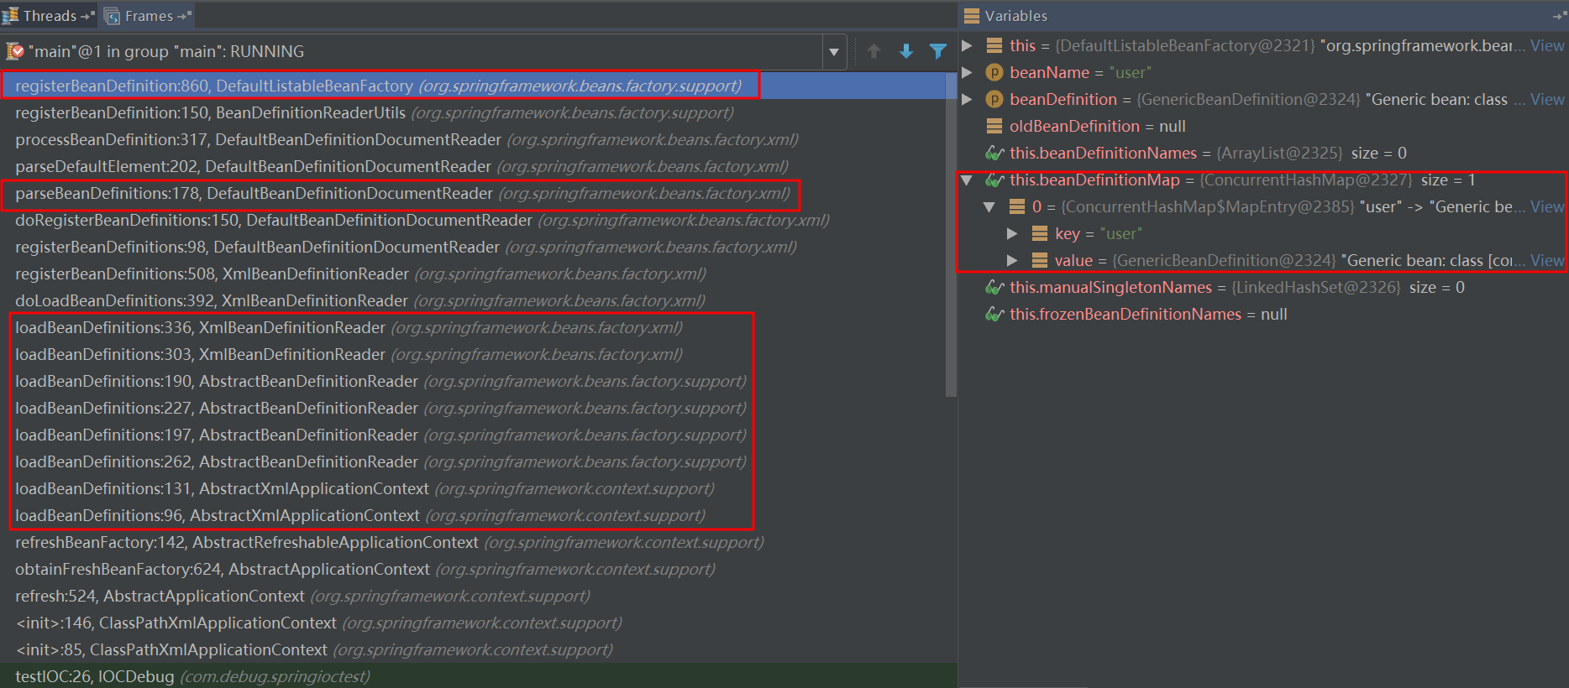Select frame processBeanDefinition:317
The image size is (1569, 688).
(474, 139)
